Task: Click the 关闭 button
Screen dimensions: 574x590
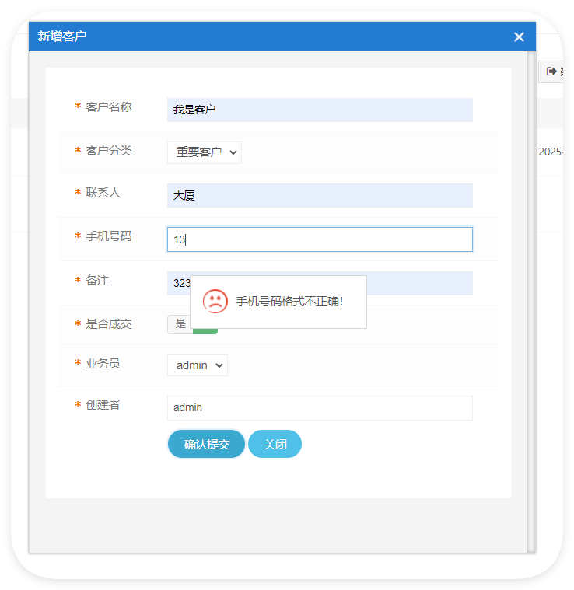Action: point(275,444)
